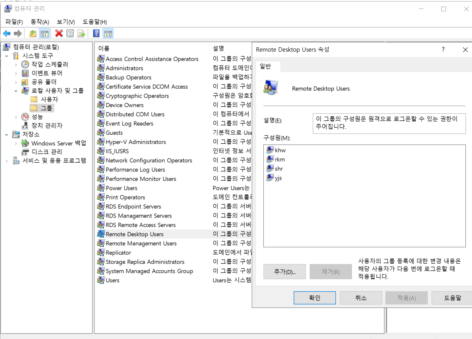The height and width of the screenshot is (339, 472).
Task: Collapse the 로컬 사용자 및 그룹 node
Action: tap(16, 91)
